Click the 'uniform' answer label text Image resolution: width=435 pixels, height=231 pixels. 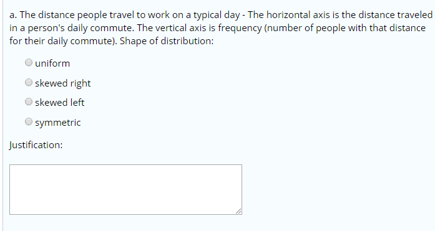[52, 64]
